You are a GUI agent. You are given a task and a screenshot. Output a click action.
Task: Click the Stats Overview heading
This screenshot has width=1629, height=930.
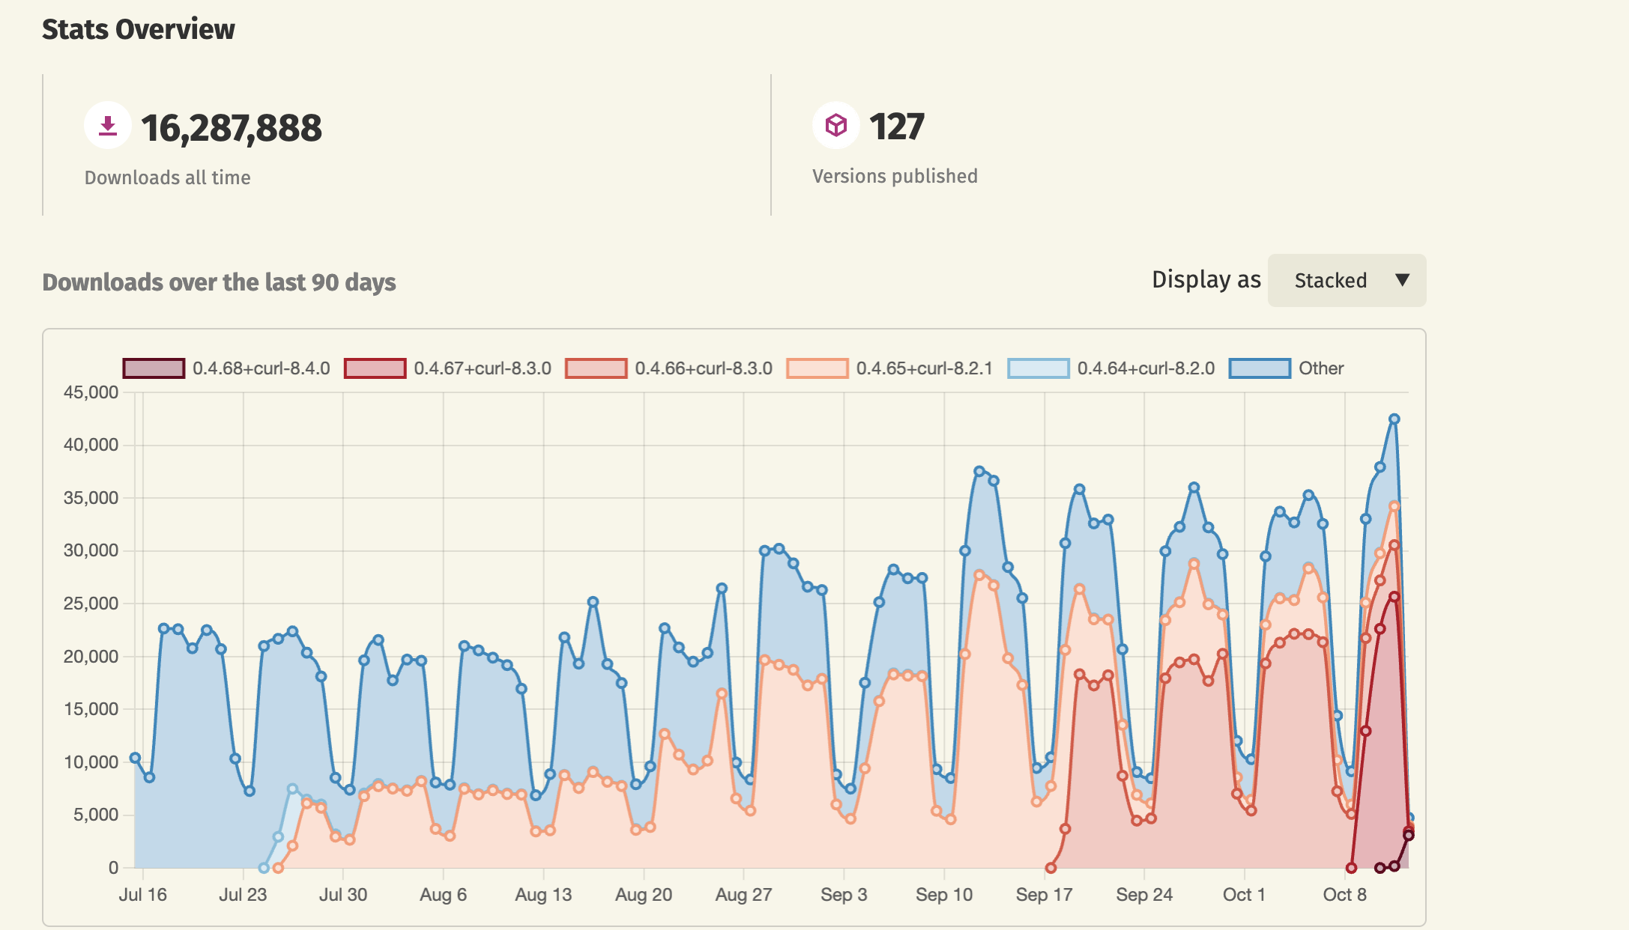pyautogui.click(x=139, y=29)
